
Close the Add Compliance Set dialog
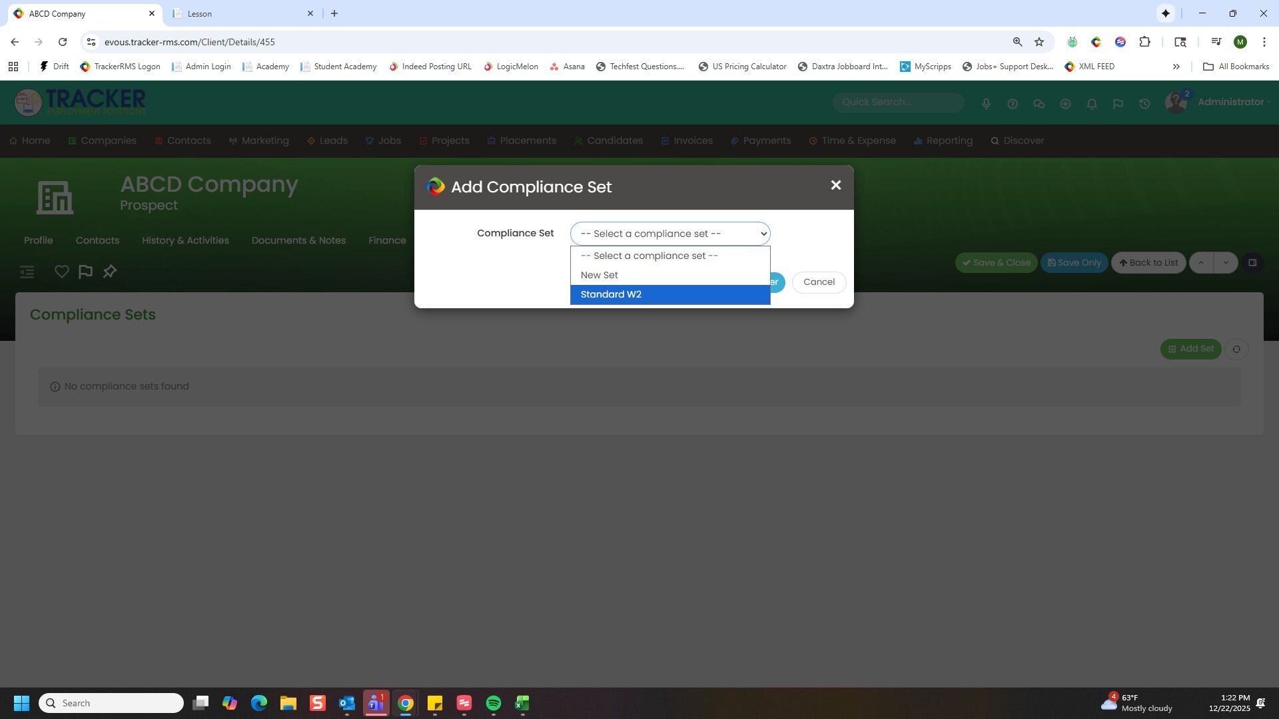click(x=835, y=186)
